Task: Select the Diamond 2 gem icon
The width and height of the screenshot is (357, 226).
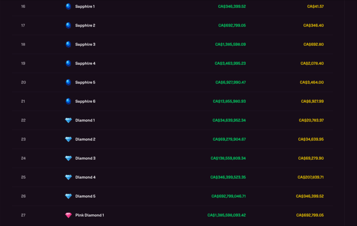Action: click(x=68, y=139)
